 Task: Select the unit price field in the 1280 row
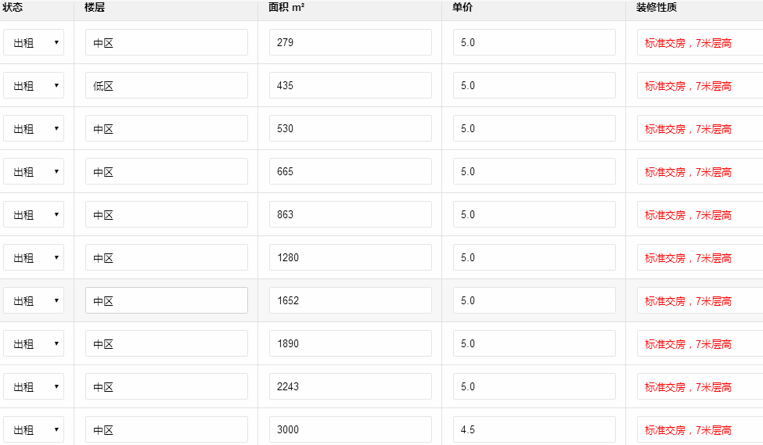(x=534, y=258)
